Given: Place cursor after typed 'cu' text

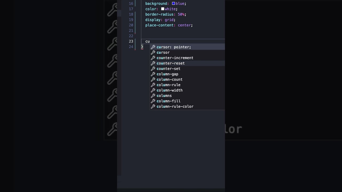Looking at the screenshot, I should (150, 41).
